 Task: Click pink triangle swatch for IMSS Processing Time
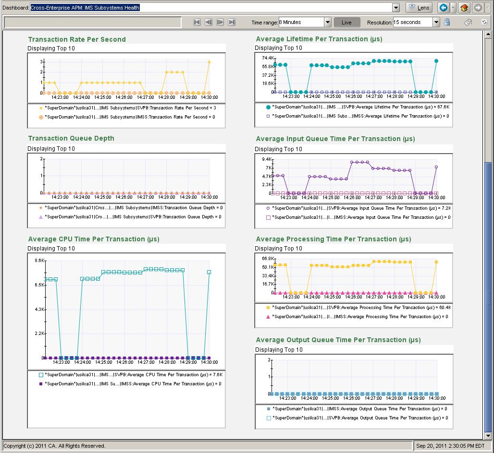(268, 317)
